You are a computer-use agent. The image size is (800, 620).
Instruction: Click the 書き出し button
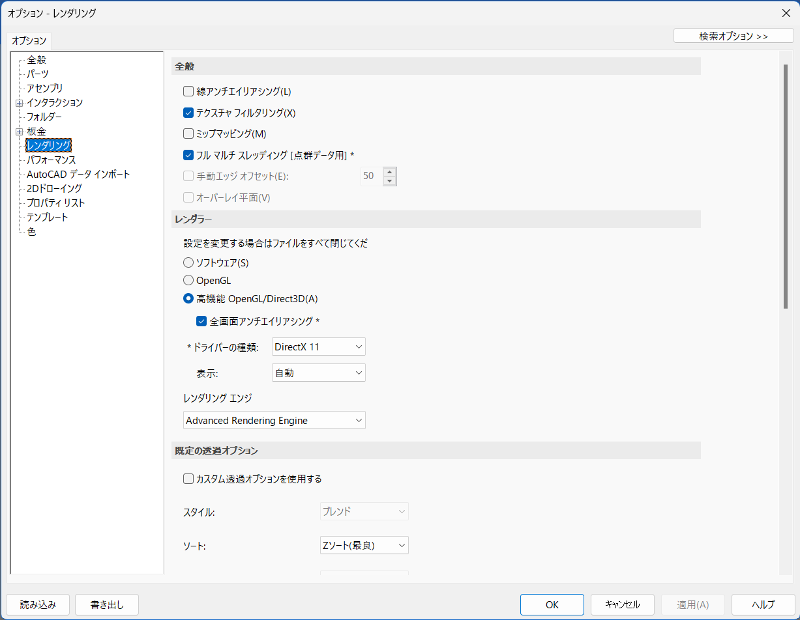106,604
